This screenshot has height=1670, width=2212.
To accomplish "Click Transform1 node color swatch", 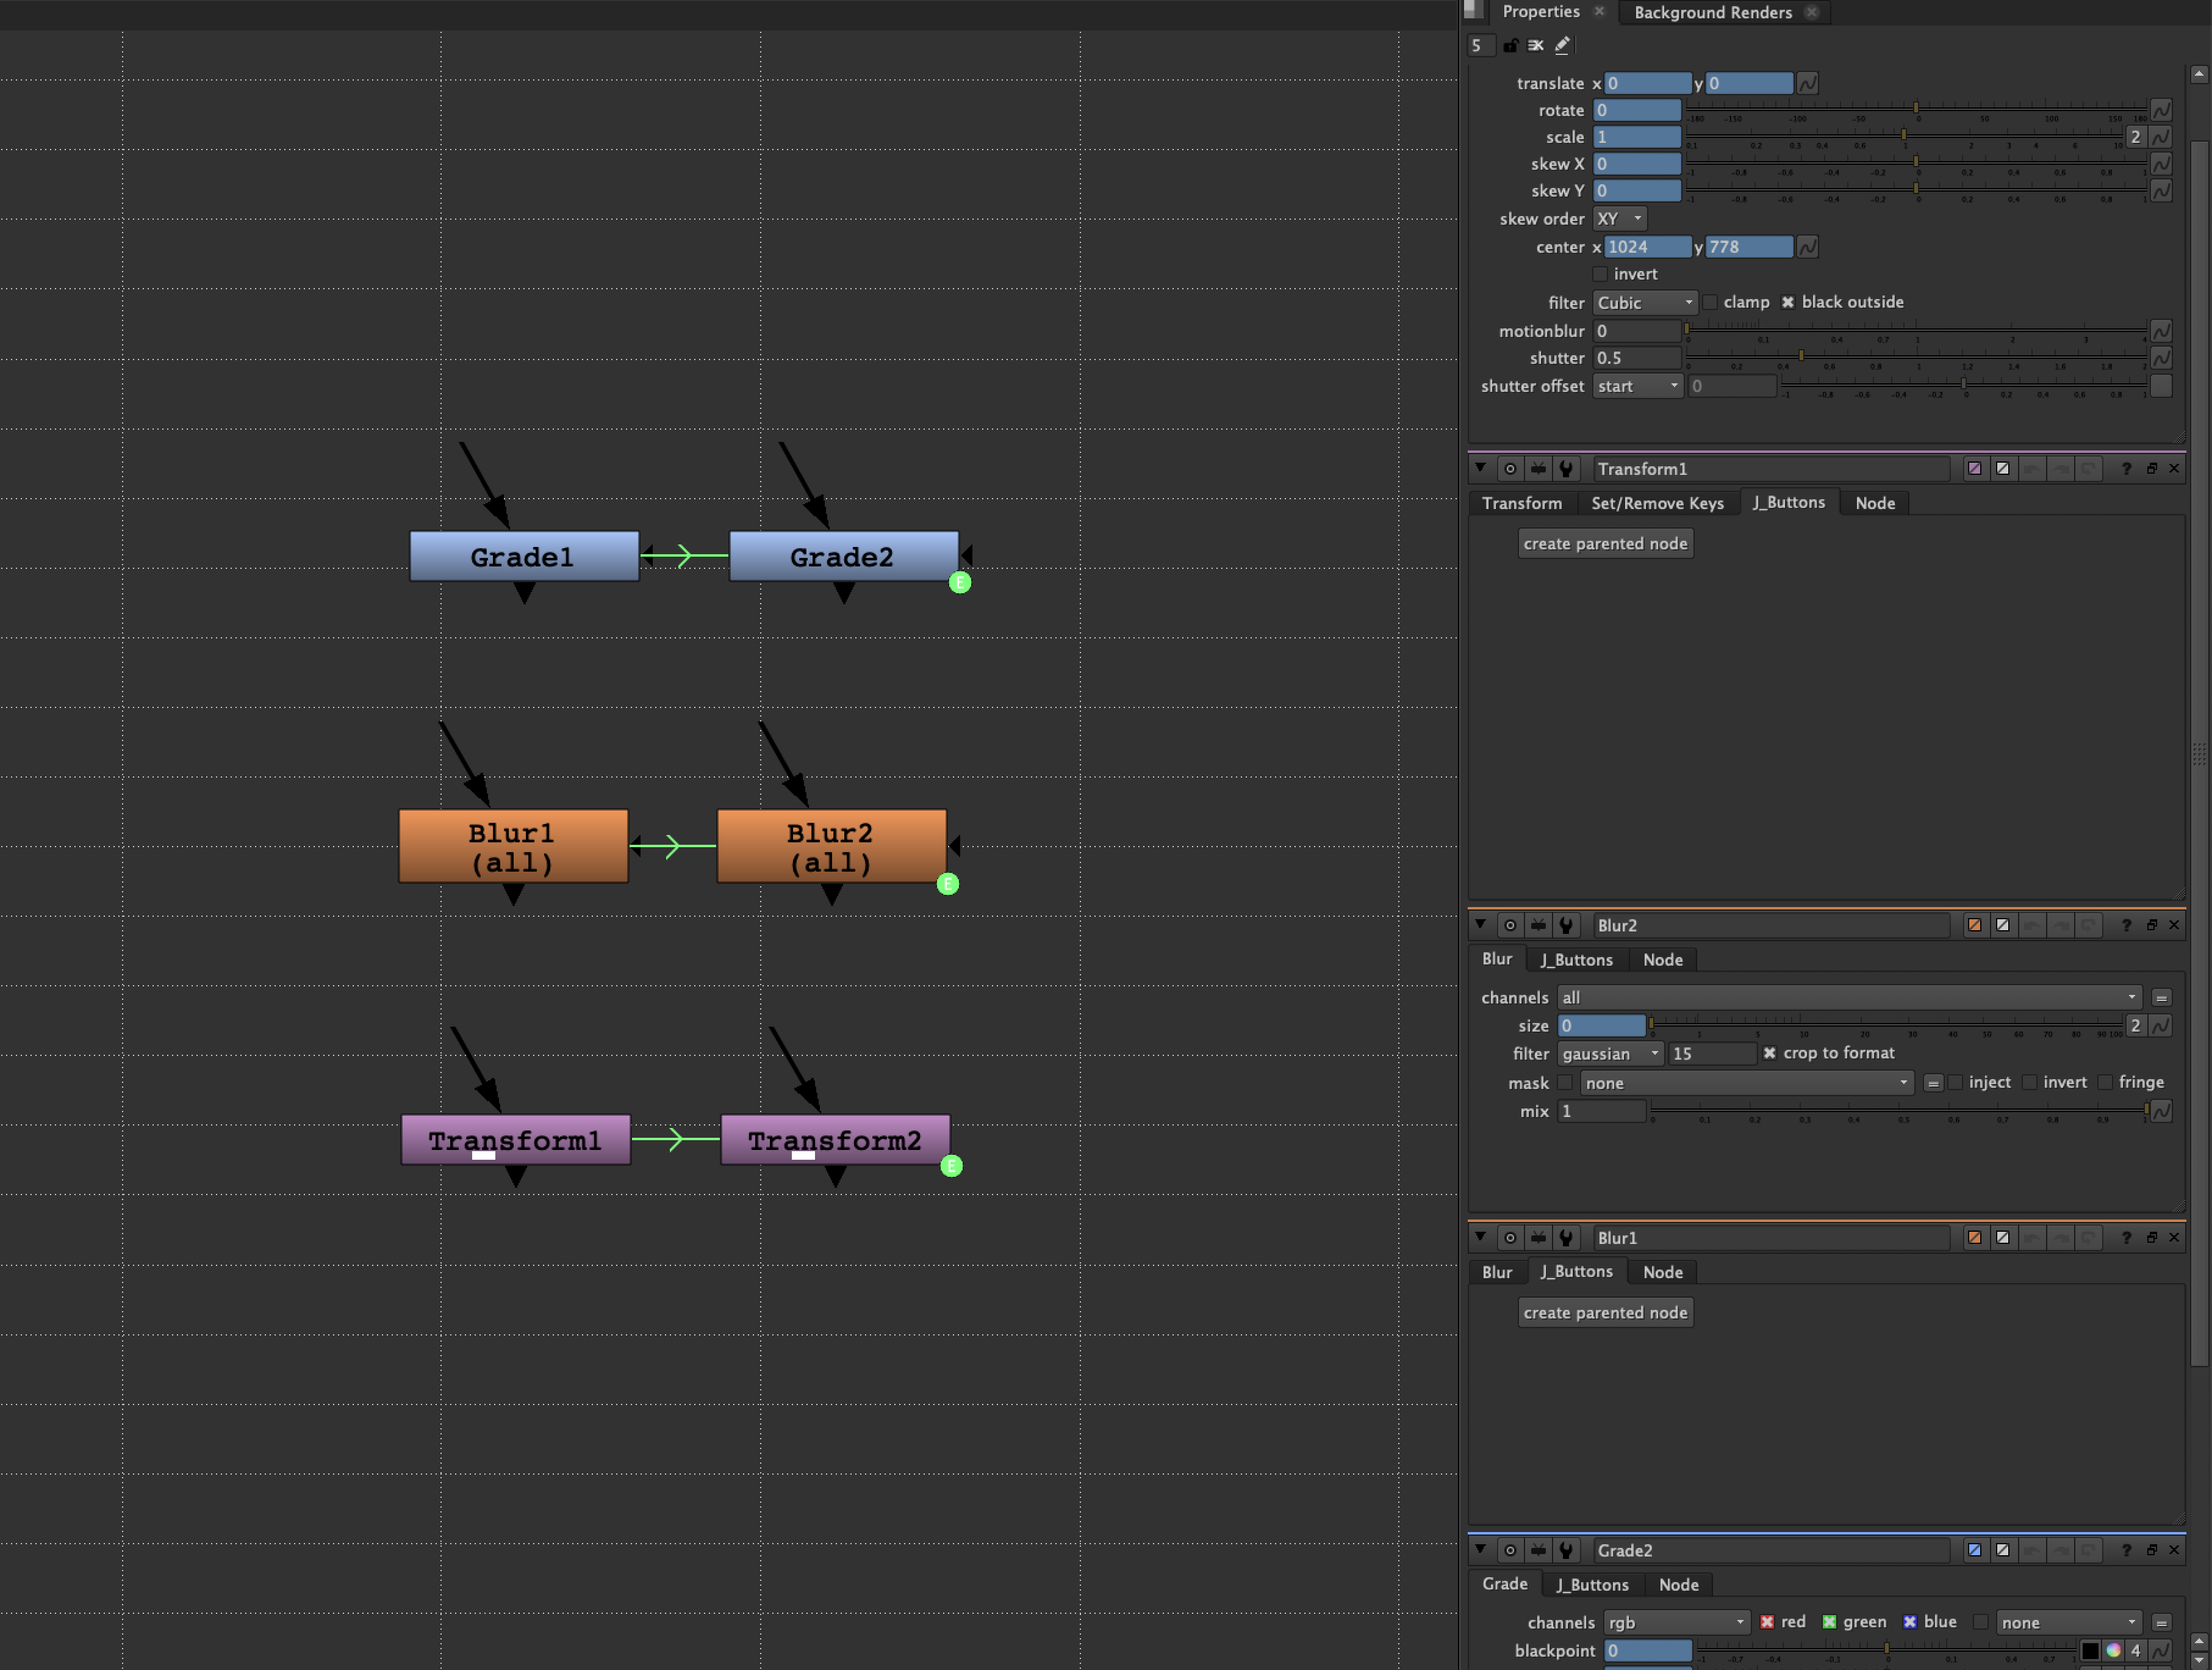I will (1974, 468).
